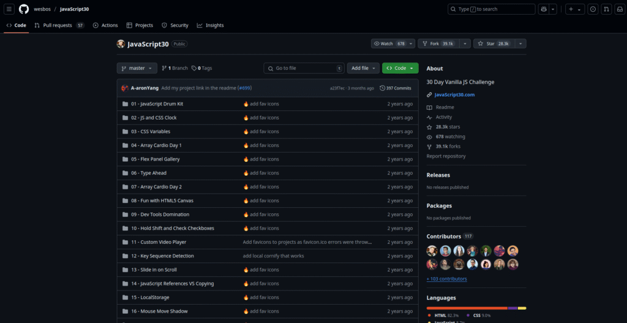Viewport: 627px width, 323px height.
Task: Click the orange HTML language bar segment
Action: point(467,308)
